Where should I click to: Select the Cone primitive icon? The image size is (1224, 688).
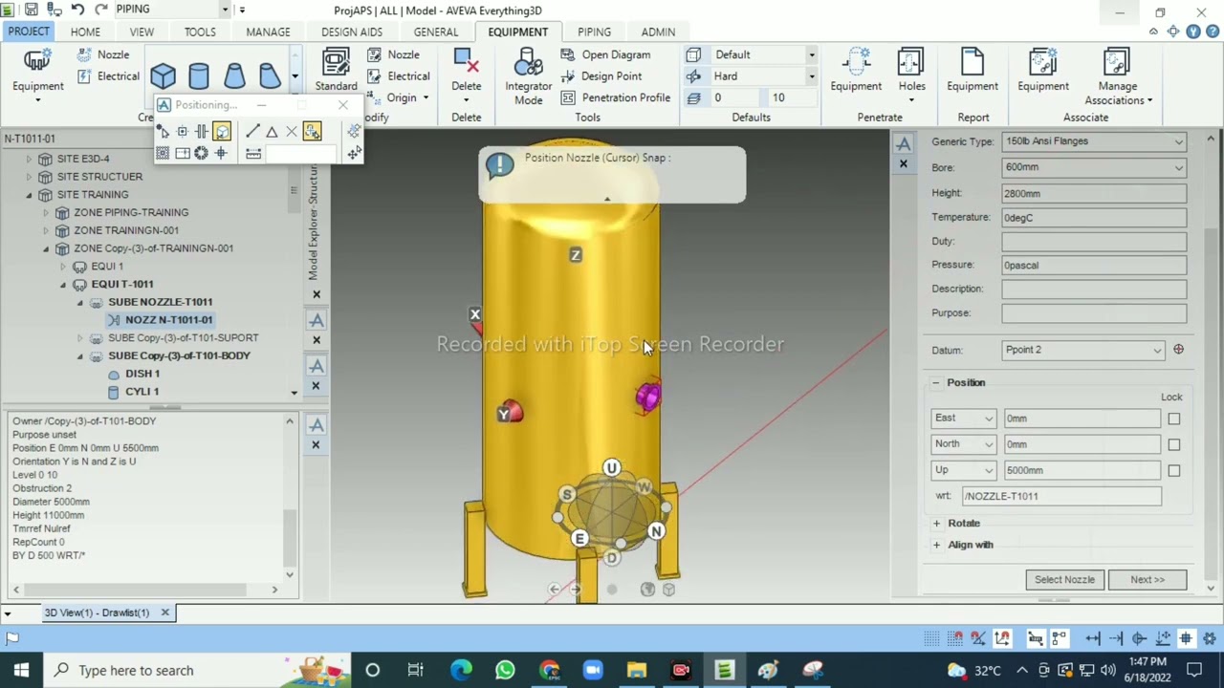(x=234, y=75)
